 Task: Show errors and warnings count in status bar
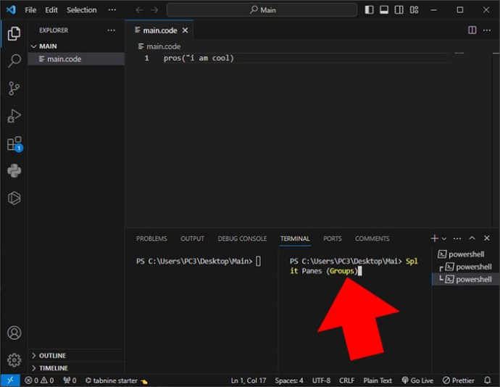tap(39, 380)
